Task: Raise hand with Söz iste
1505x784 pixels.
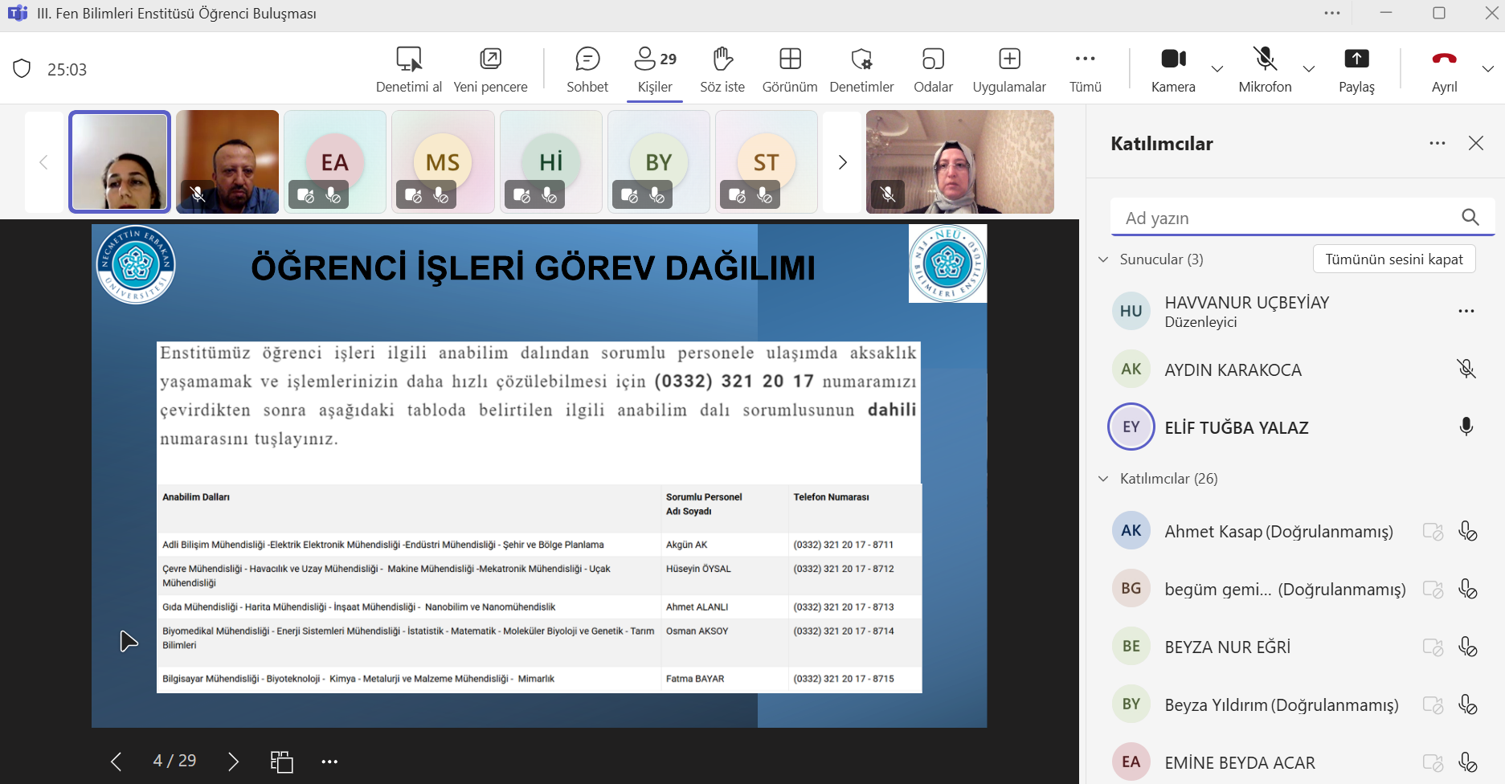Action: (x=722, y=69)
